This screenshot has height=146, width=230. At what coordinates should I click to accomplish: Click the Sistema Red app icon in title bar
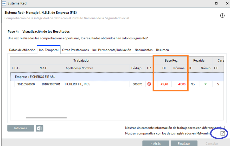click(x=3, y=3)
